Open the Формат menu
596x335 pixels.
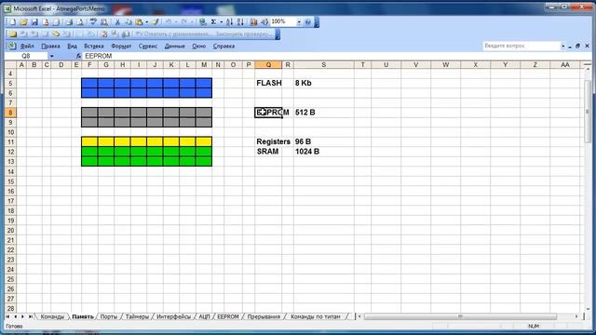[x=121, y=46]
